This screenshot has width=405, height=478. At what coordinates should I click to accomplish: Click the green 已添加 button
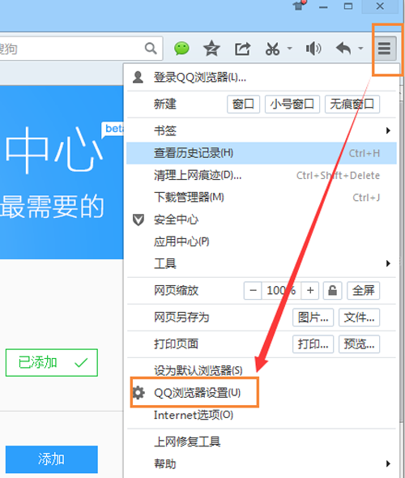click(52, 363)
